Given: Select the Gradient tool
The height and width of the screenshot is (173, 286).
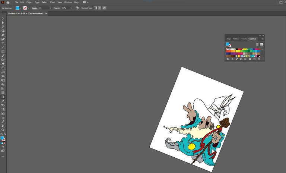Looking at the screenshot, I should [3, 97].
